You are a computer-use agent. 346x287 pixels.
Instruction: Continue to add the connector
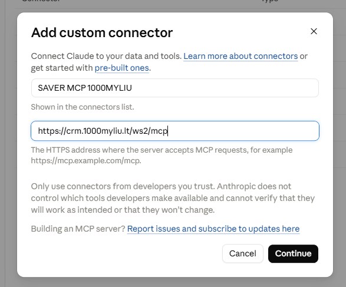[x=293, y=253]
